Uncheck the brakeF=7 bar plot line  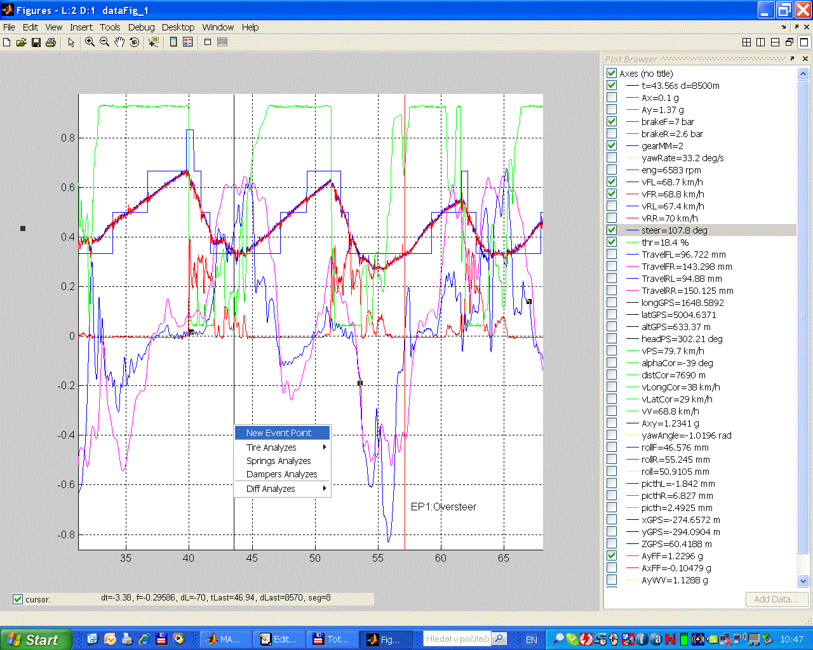[x=611, y=122]
